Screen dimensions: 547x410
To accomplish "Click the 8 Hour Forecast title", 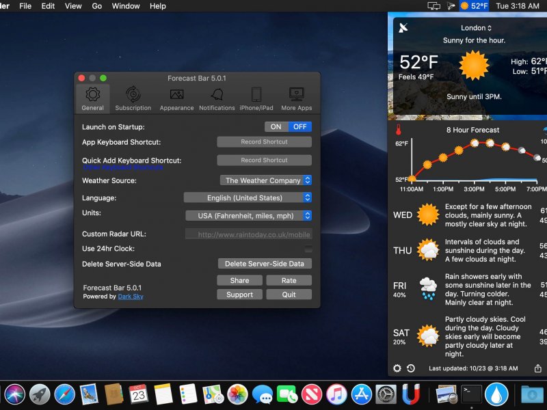I will pyautogui.click(x=472, y=130).
